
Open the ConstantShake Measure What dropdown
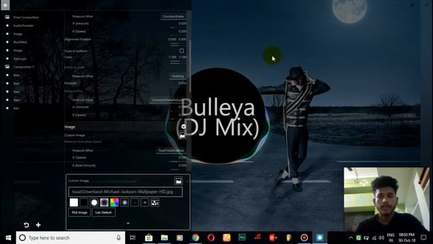(173, 16)
